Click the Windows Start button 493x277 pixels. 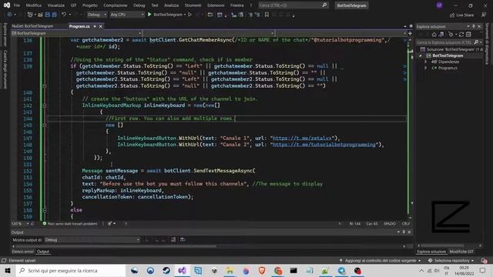[x=8, y=270]
